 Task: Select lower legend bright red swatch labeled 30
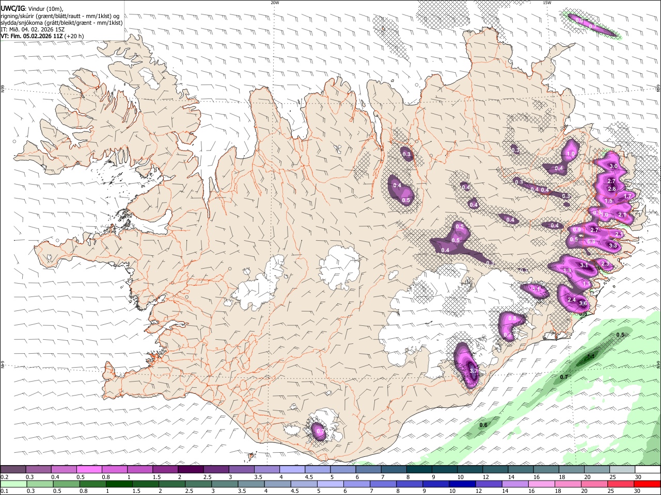pos(648,484)
